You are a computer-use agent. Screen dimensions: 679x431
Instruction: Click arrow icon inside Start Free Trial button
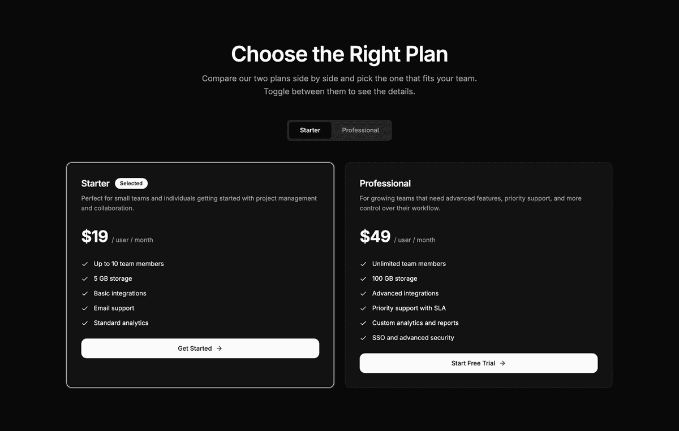pos(502,363)
